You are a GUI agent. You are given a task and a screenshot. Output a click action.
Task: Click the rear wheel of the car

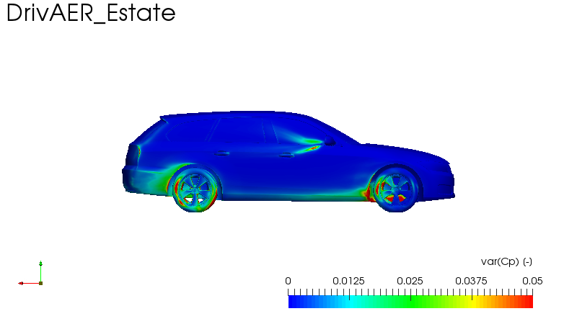pos(195,190)
